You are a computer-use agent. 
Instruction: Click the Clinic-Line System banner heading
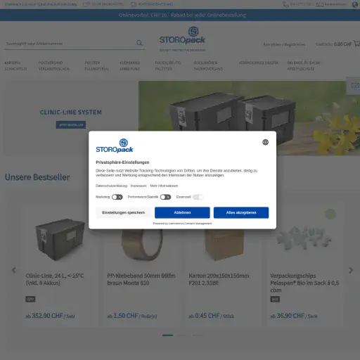click(x=71, y=112)
